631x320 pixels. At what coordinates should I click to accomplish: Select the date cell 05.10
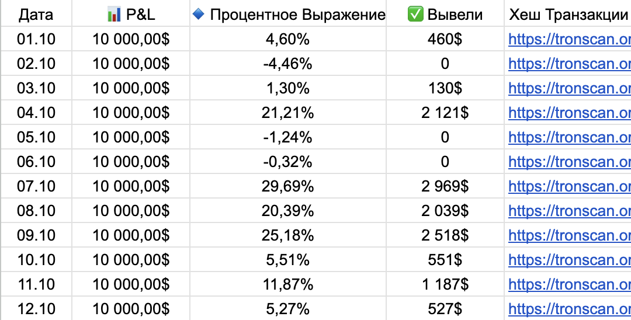pyautogui.click(x=36, y=137)
